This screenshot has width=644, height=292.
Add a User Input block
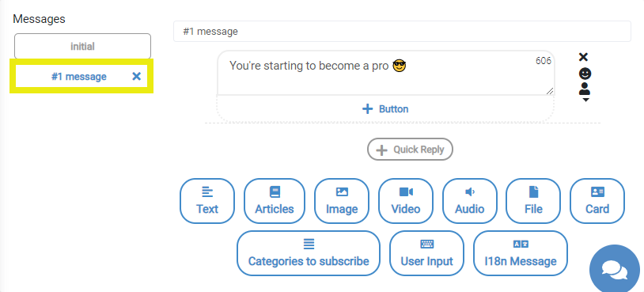tap(426, 253)
